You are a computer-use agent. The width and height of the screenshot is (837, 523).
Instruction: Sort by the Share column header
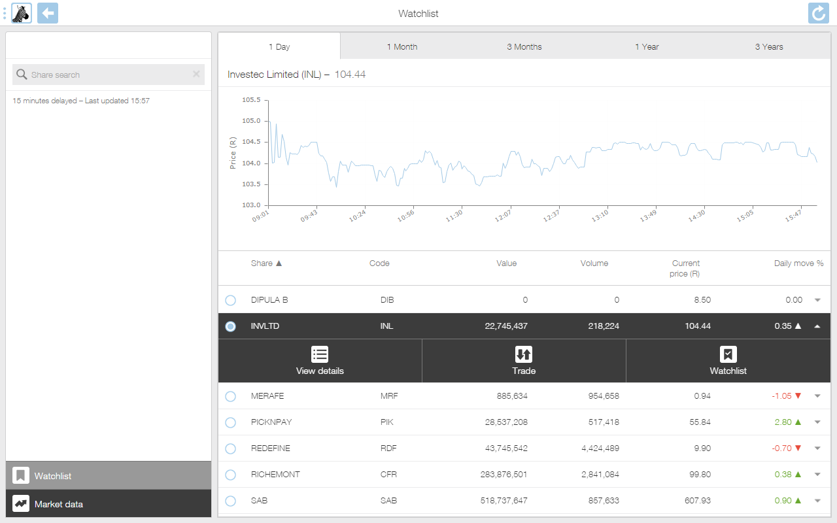click(x=266, y=263)
